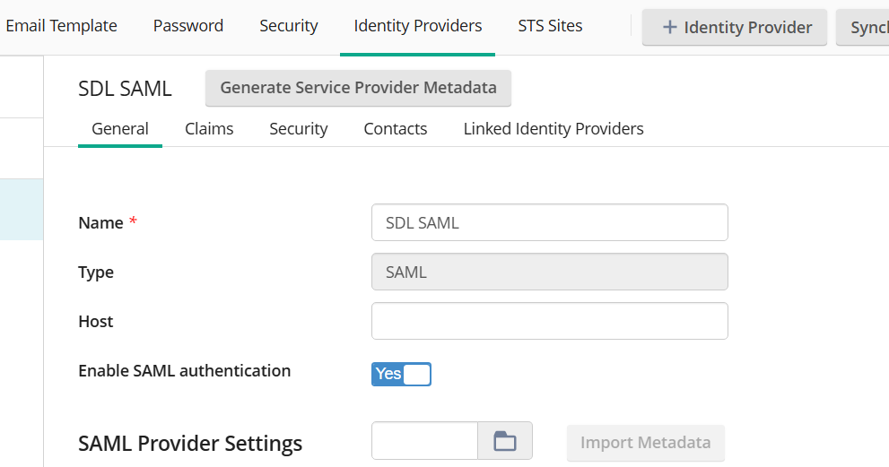Click the read-only Type field
This screenshot has height=467, width=889.
click(x=549, y=272)
